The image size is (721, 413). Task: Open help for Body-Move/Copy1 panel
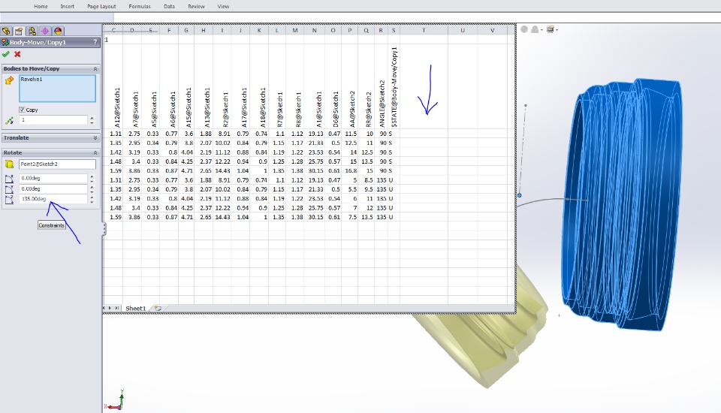[x=95, y=42]
